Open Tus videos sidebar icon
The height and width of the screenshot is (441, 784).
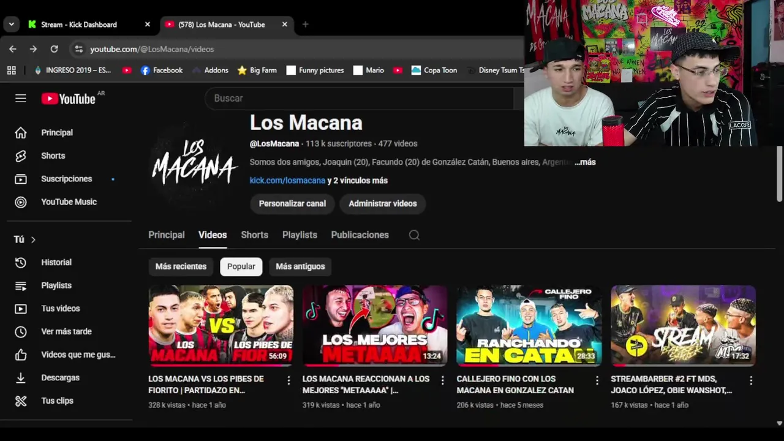(21, 309)
